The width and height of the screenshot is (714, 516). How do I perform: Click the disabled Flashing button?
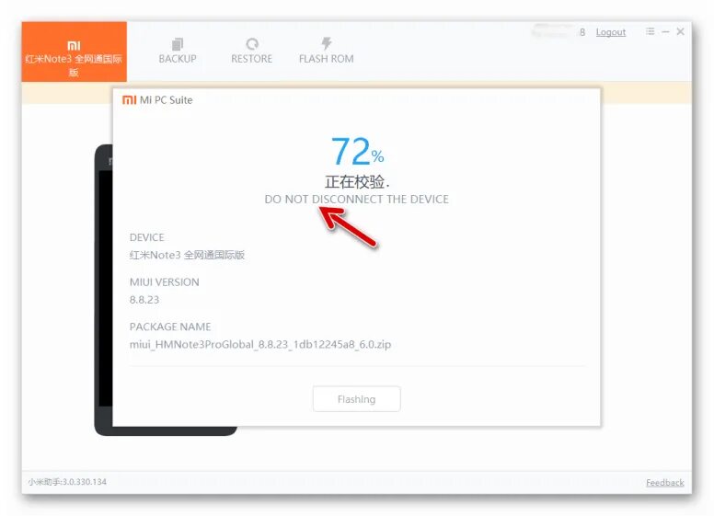357,399
